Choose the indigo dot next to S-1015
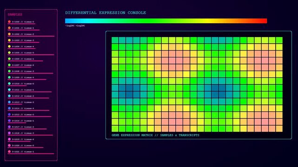 click(x=9, y=115)
